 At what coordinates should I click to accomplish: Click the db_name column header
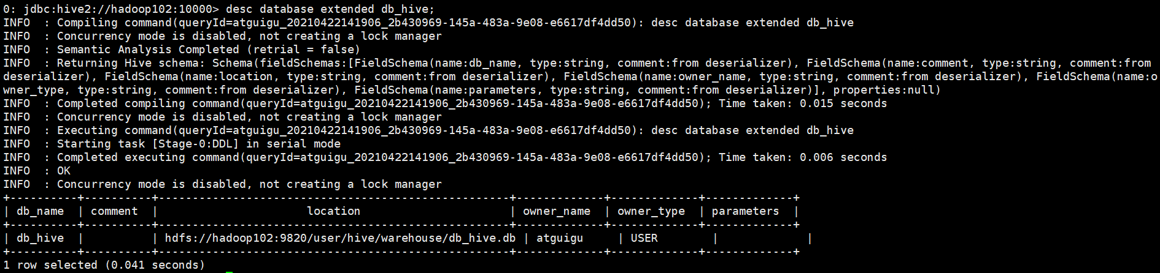40,211
